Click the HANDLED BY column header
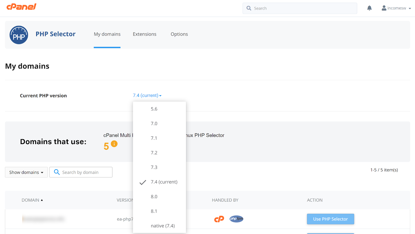The width and height of the screenshot is (415, 234). [x=225, y=200]
